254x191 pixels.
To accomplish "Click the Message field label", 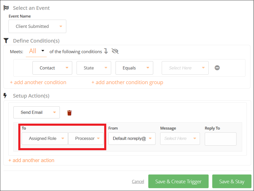I will pyautogui.click(x=168, y=128).
